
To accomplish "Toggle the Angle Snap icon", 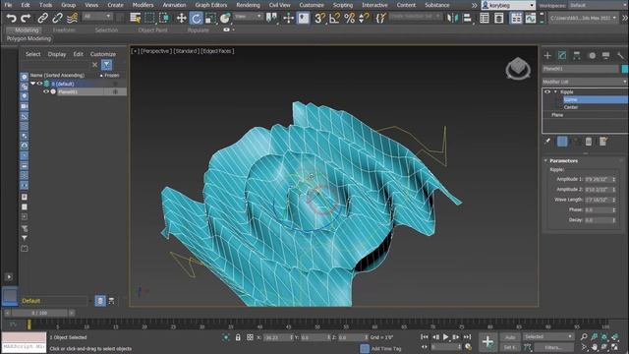I will point(334,18).
